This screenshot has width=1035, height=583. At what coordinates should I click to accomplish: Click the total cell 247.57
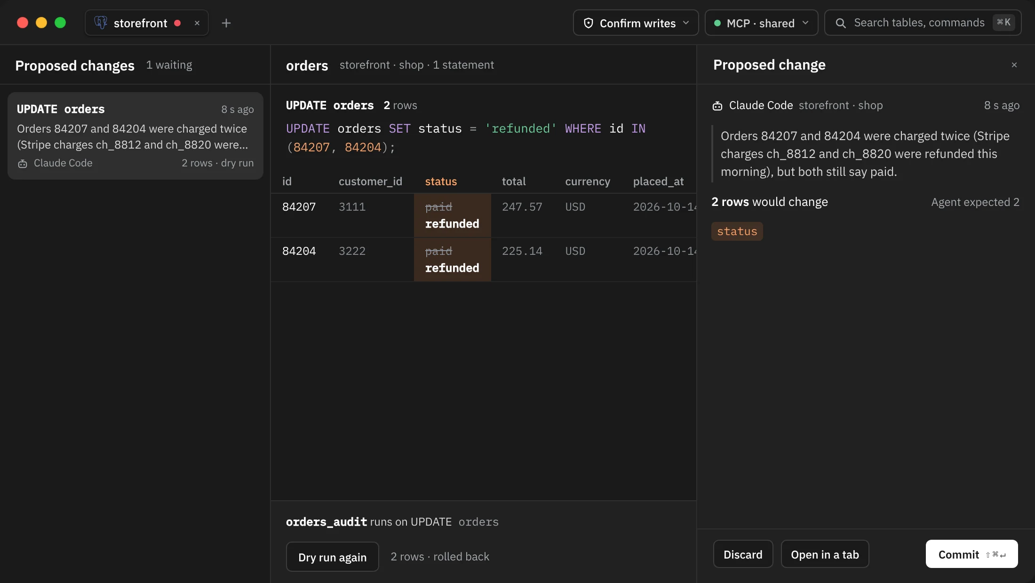click(x=522, y=207)
